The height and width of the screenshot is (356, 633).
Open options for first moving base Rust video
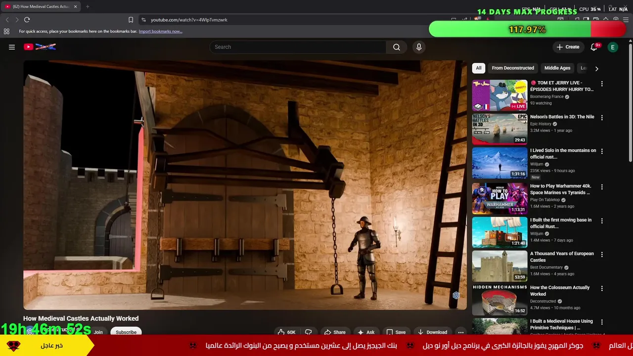click(602, 221)
